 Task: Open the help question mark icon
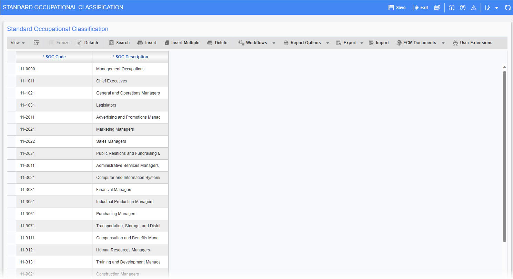click(463, 8)
